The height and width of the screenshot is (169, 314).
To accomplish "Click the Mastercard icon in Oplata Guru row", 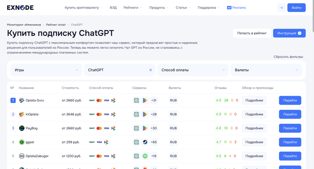I will pos(99,100).
